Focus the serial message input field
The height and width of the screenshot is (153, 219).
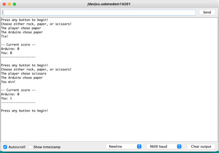click(99, 12)
